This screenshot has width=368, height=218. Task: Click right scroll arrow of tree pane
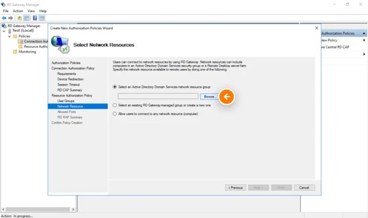pos(73,209)
